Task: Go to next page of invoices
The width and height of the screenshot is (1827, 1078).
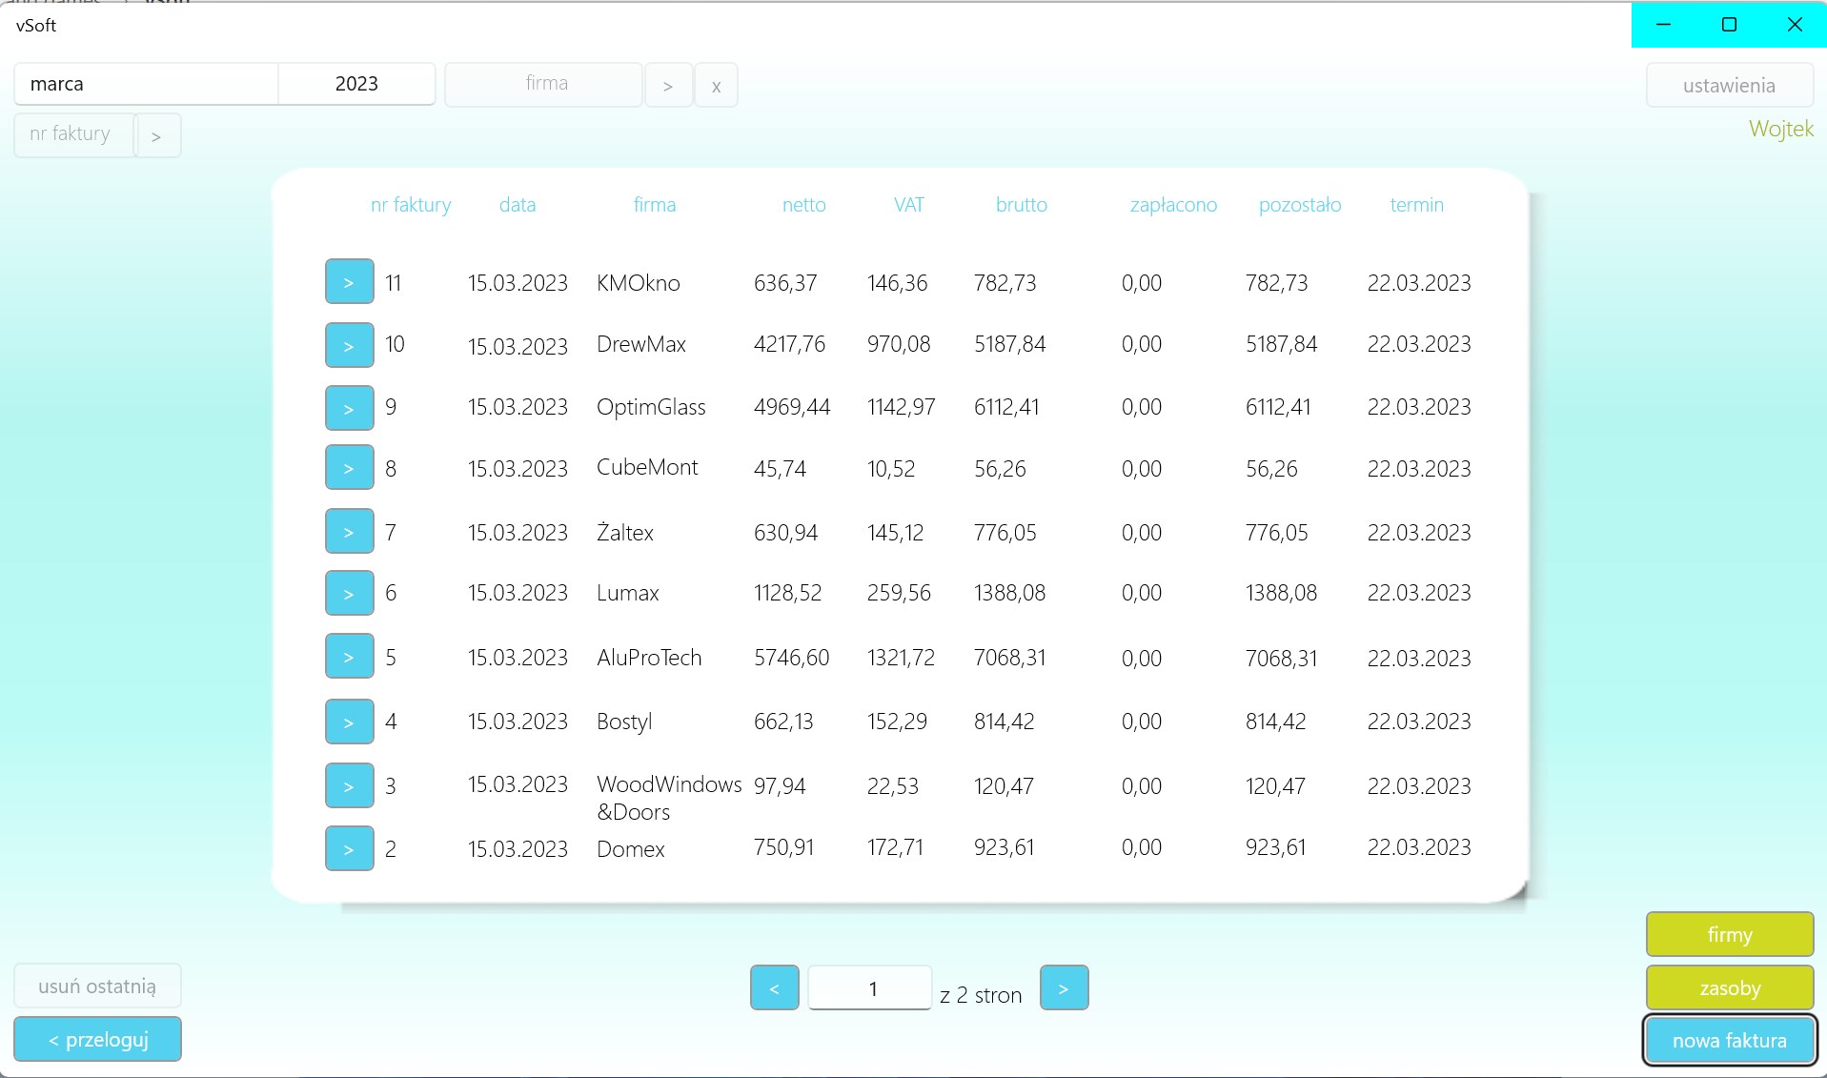Action: pos(1064,987)
